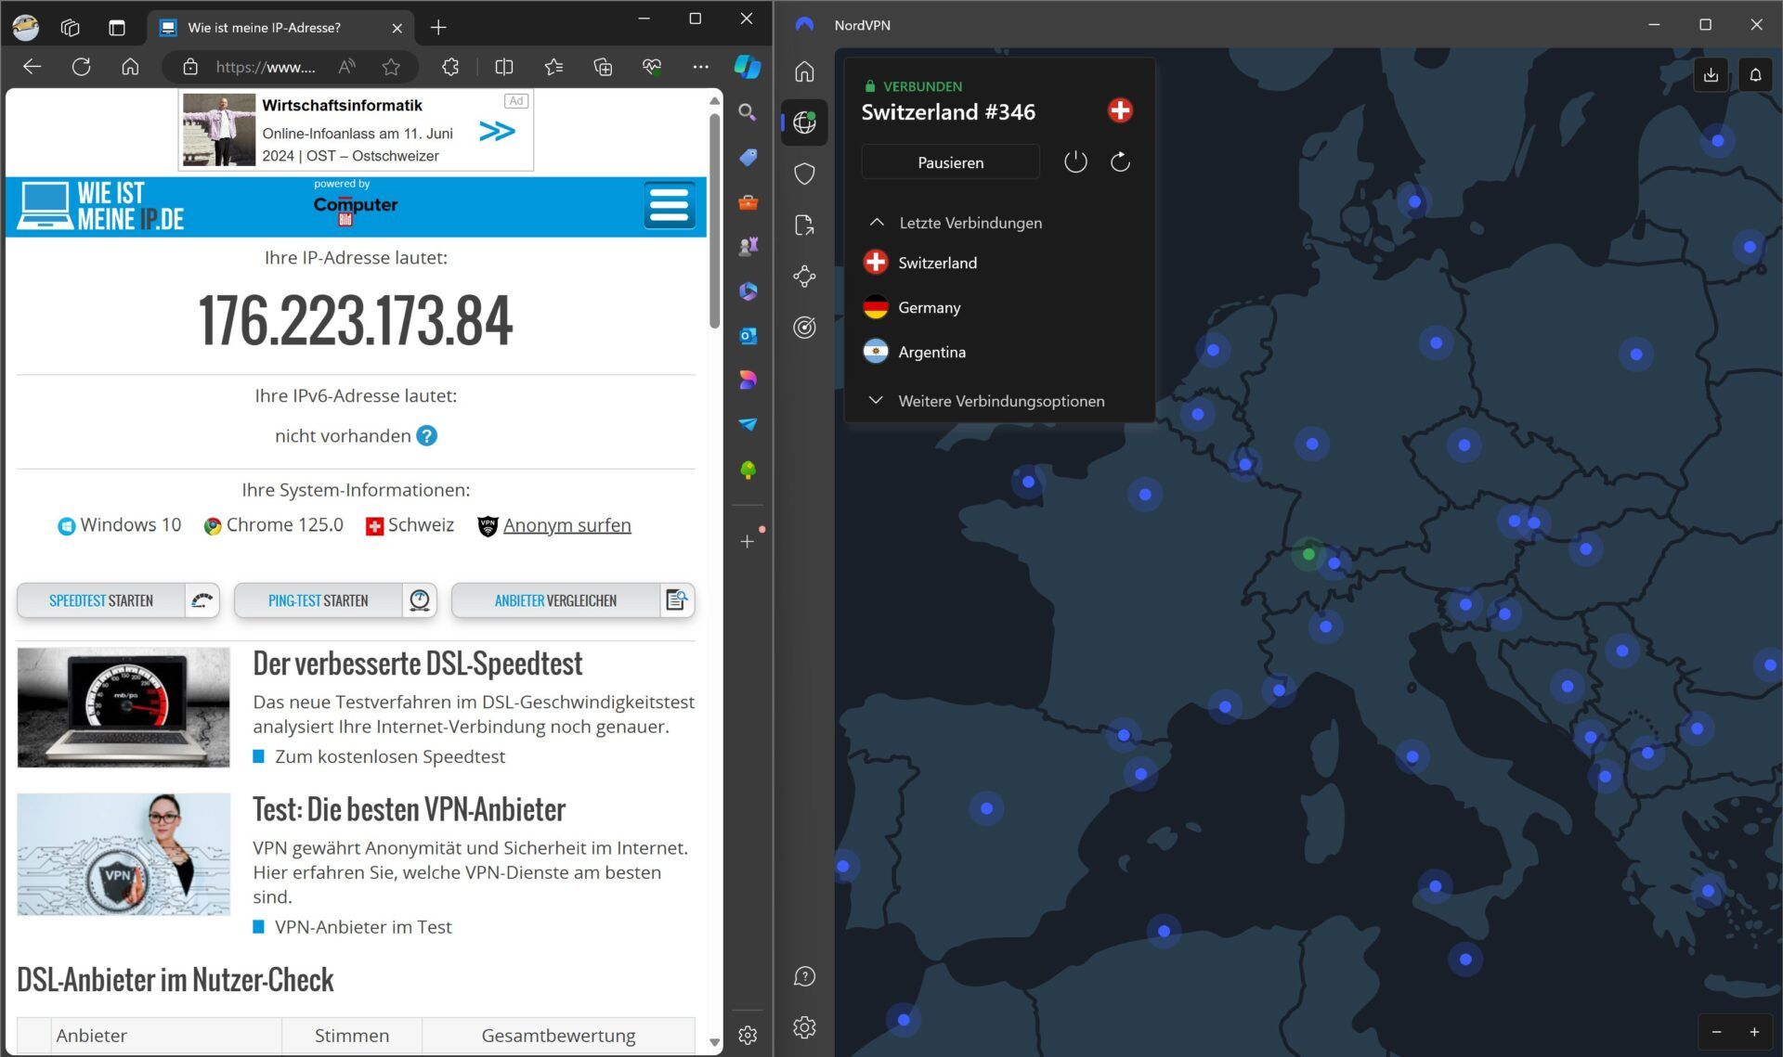The image size is (1783, 1057).
Task: Click Speedtest starten button
Action: point(118,600)
